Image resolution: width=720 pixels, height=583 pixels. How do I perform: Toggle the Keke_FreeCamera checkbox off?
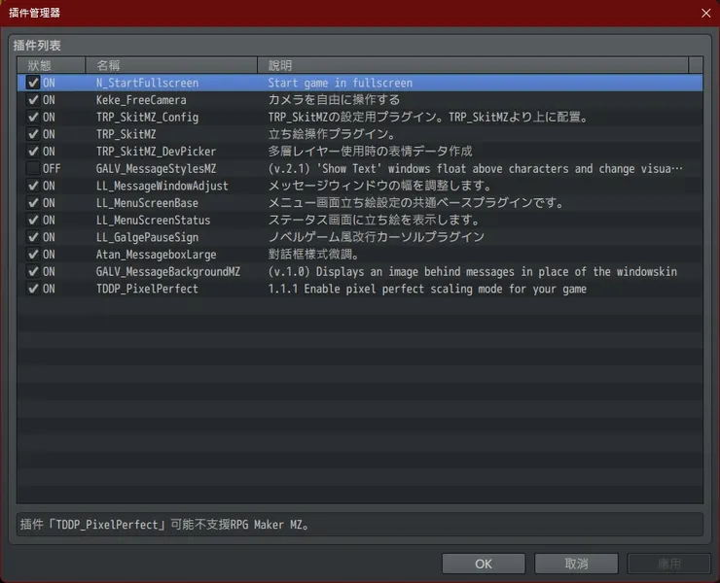(x=33, y=99)
